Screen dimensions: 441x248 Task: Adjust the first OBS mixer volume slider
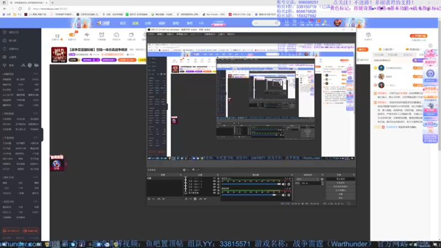(251, 184)
